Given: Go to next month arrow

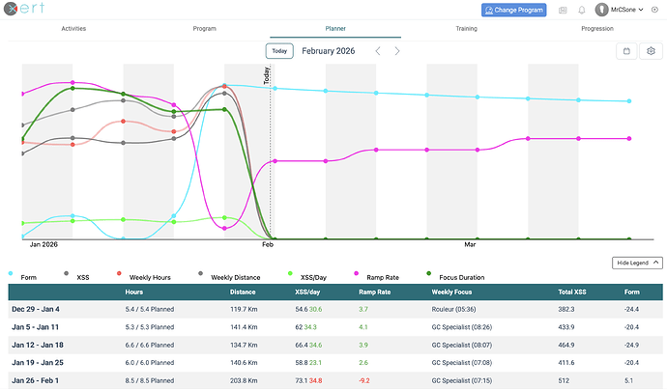Looking at the screenshot, I should tap(397, 50).
